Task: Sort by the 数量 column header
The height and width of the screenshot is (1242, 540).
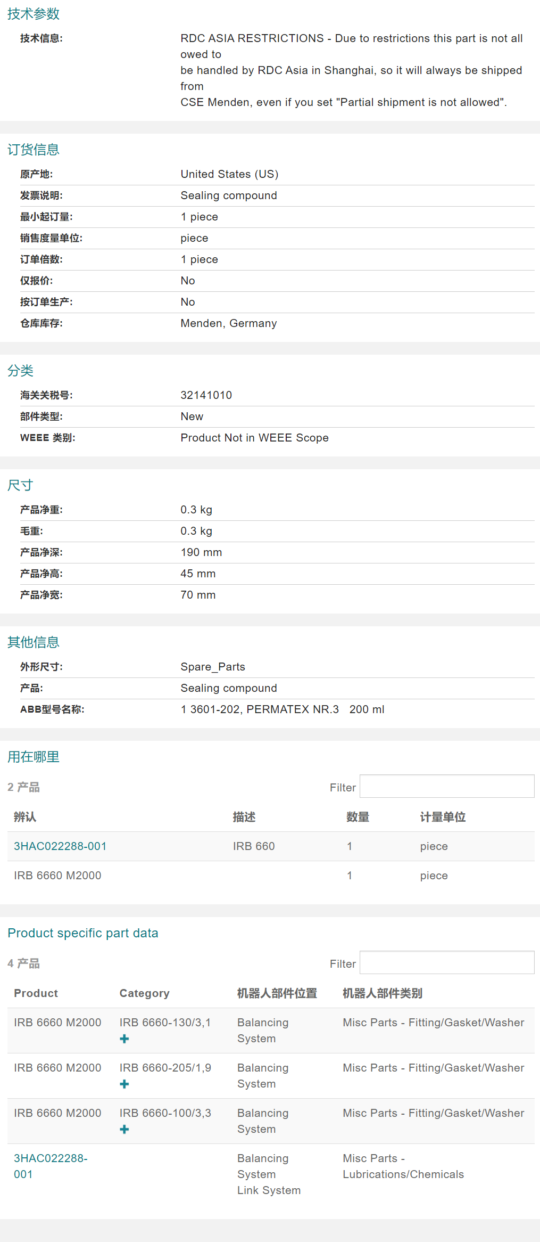Action: pyautogui.click(x=358, y=817)
